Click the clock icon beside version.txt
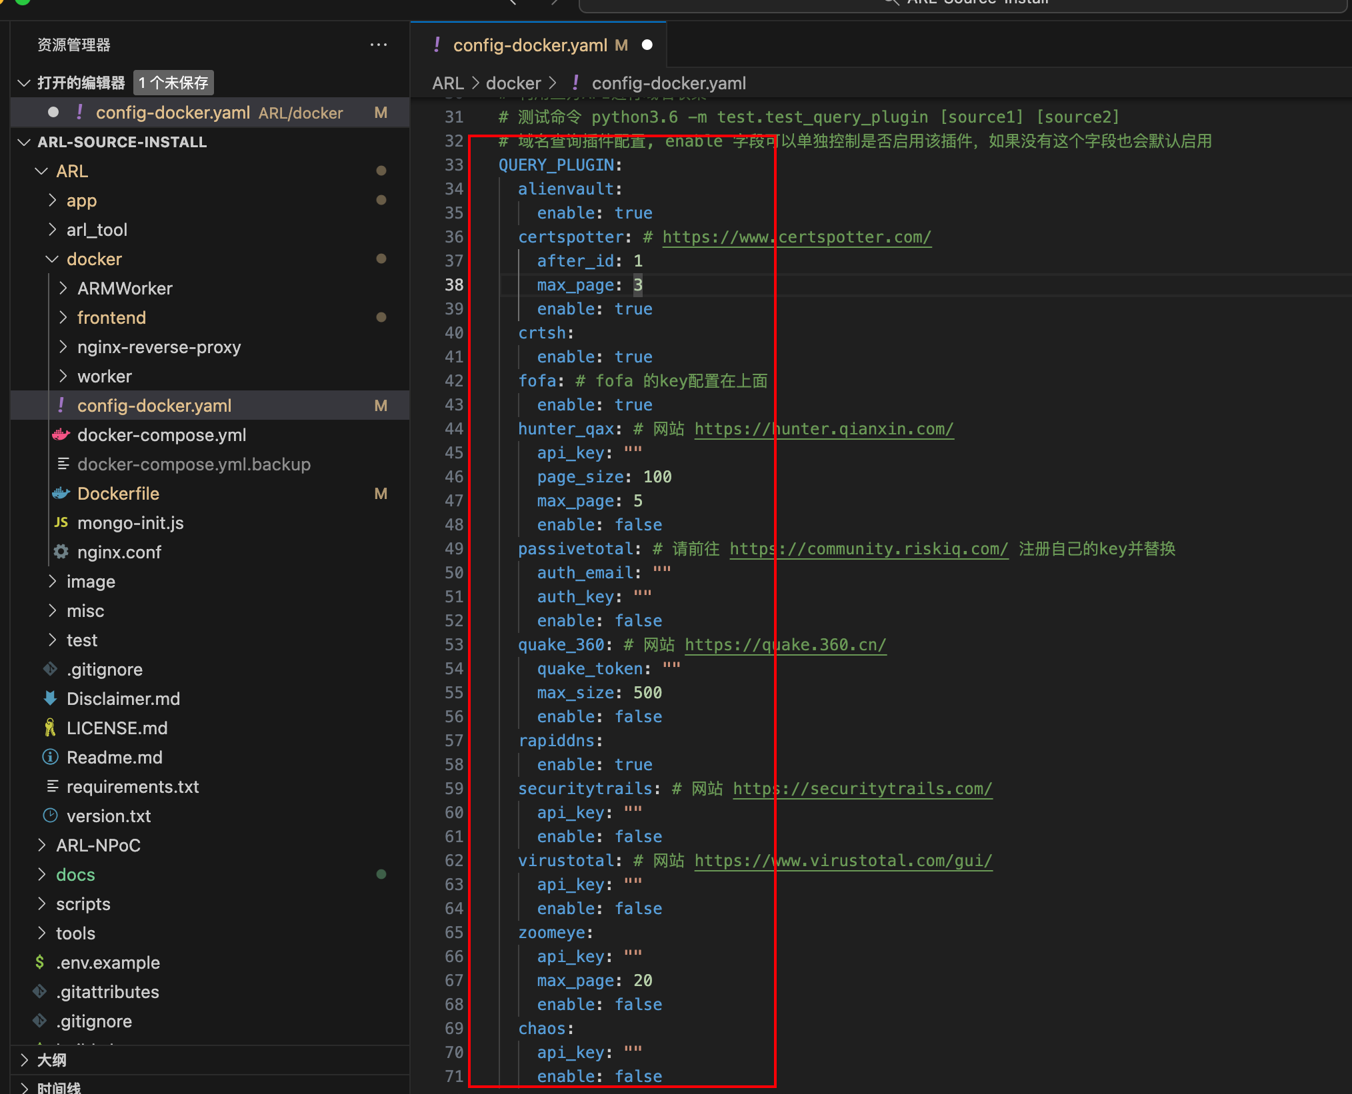This screenshot has height=1094, width=1352. click(50, 816)
